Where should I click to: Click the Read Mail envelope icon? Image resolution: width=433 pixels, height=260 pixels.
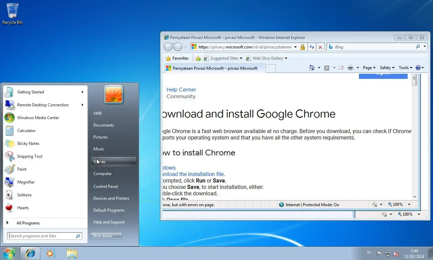[341, 68]
